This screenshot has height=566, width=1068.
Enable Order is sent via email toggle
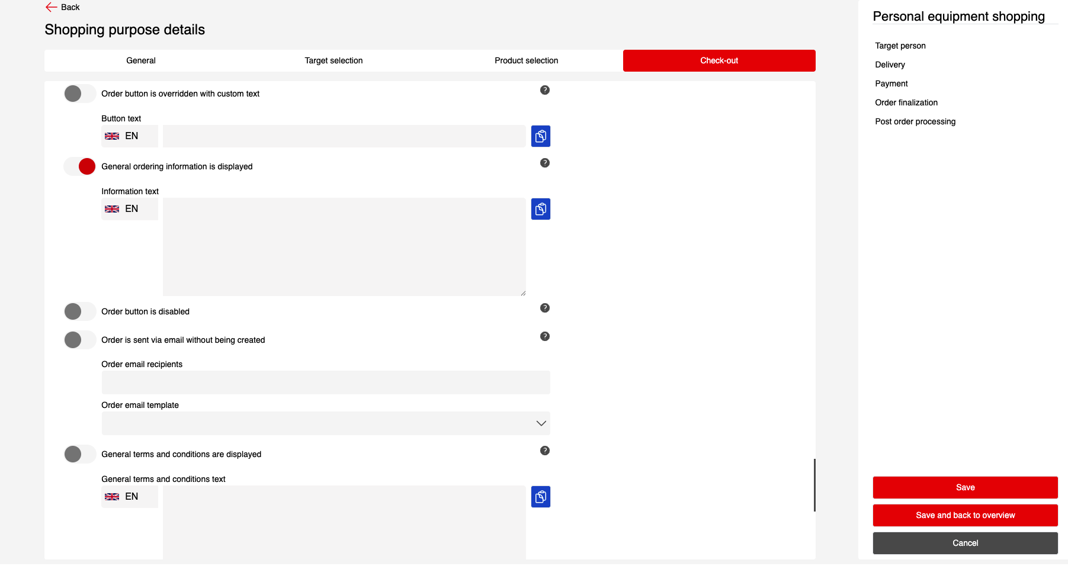pos(79,340)
